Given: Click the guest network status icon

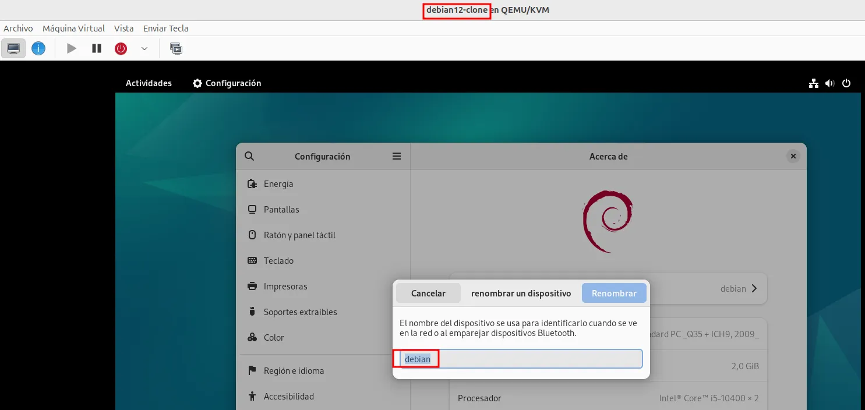Looking at the screenshot, I should 814,83.
